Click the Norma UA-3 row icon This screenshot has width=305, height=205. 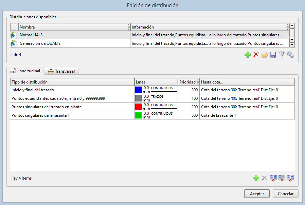pyautogui.click(x=14, y=35)
